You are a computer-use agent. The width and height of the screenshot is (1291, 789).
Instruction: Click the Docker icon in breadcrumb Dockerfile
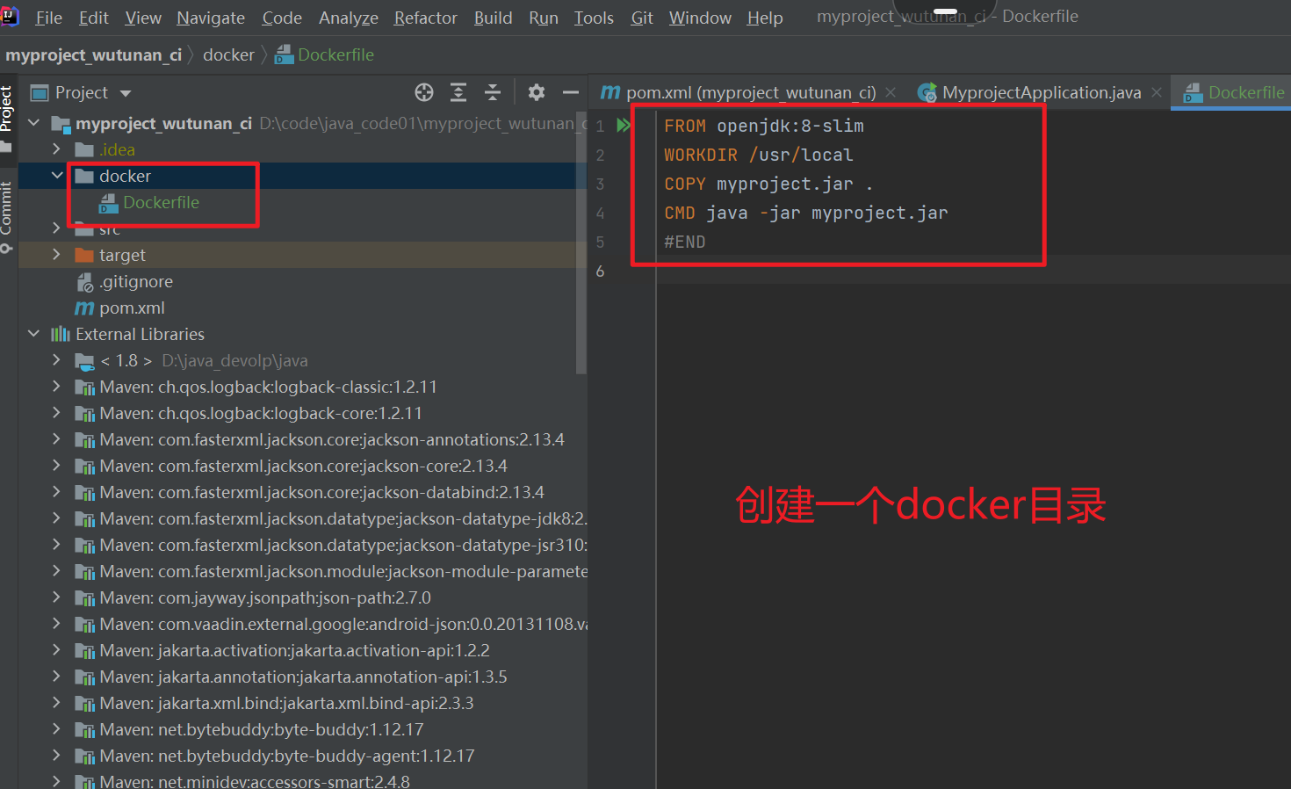tap(284, 55)
